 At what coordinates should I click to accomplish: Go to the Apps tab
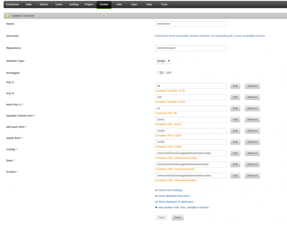click(134, 4)
